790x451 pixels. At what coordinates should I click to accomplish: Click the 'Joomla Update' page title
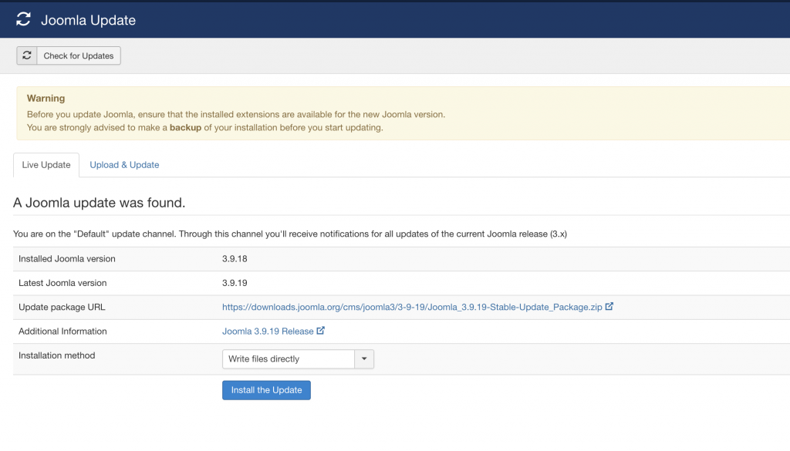click(88, 21)
